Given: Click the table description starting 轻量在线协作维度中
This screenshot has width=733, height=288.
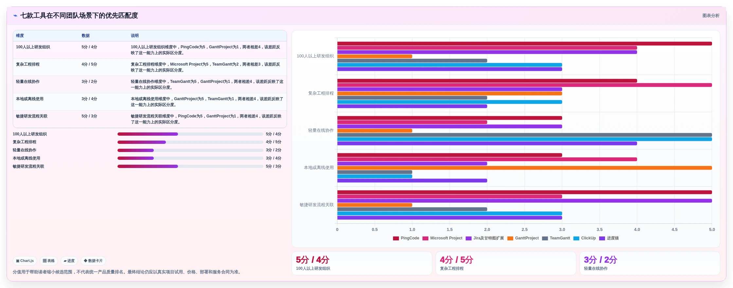Looking at the screenshot, I should point(207,84).
